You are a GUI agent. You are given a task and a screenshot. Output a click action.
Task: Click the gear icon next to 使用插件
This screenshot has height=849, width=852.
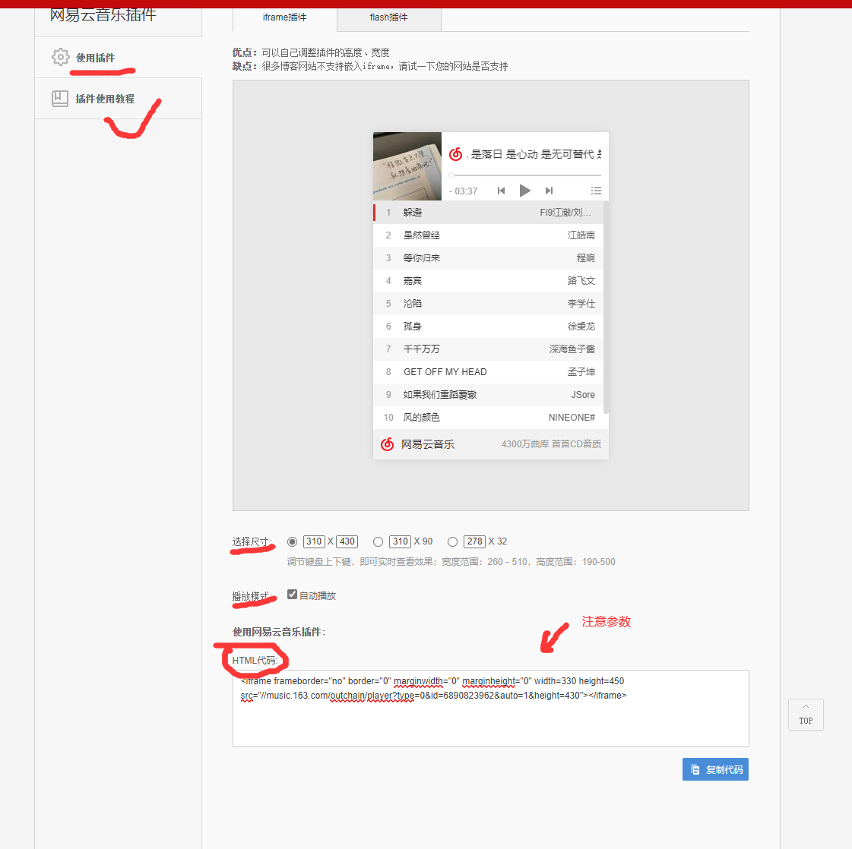[60, 56]
